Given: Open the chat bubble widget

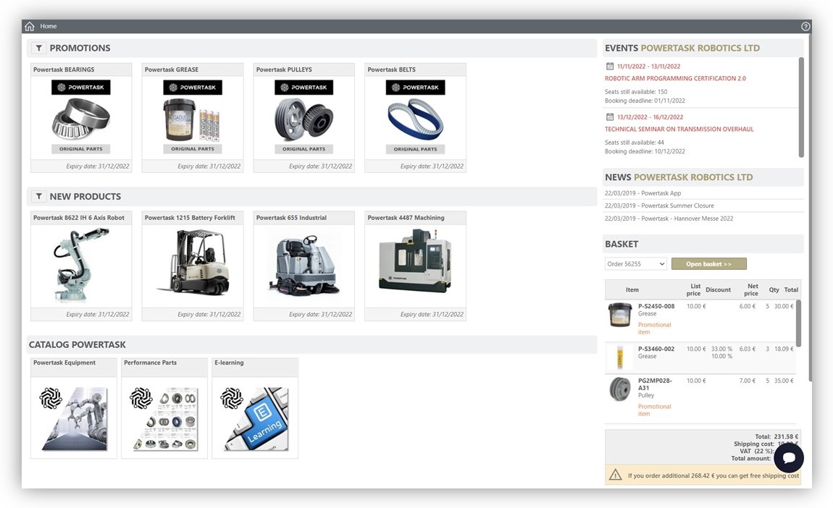Looking at the screenshot, I should [x=788, y=457].
